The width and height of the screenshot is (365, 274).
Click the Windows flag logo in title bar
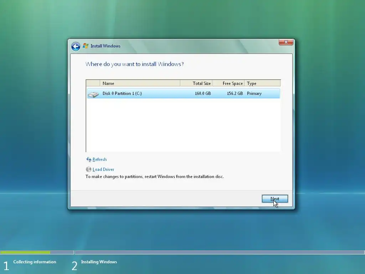pos(86,46)
